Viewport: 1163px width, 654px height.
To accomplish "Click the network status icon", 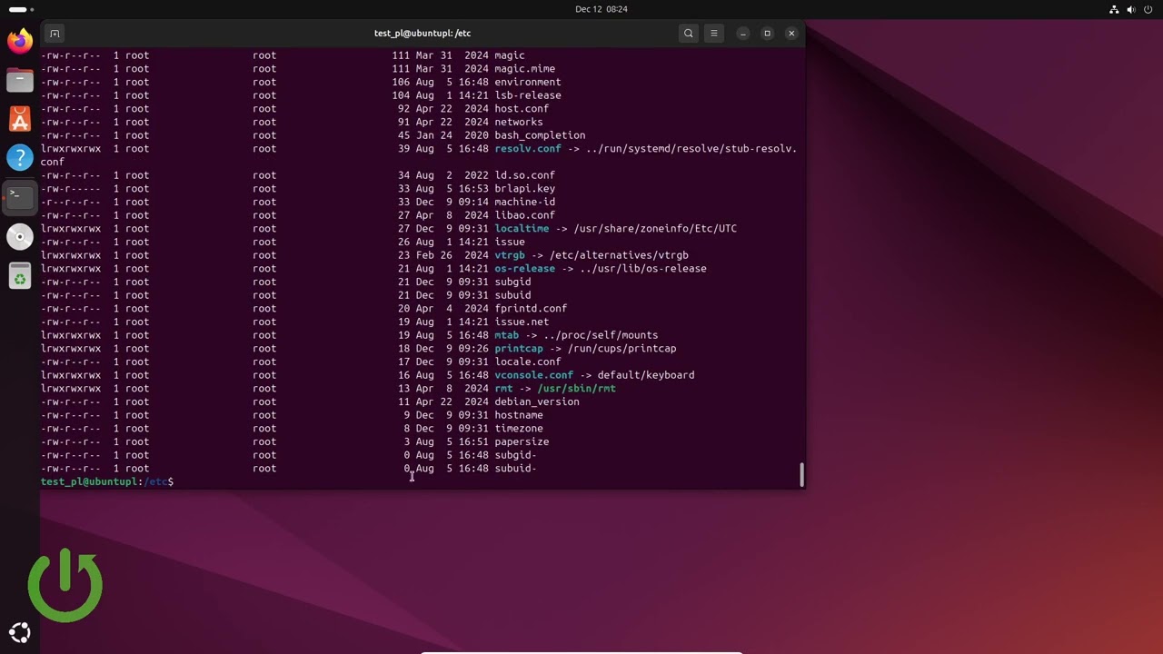I will click(1115, 9).
